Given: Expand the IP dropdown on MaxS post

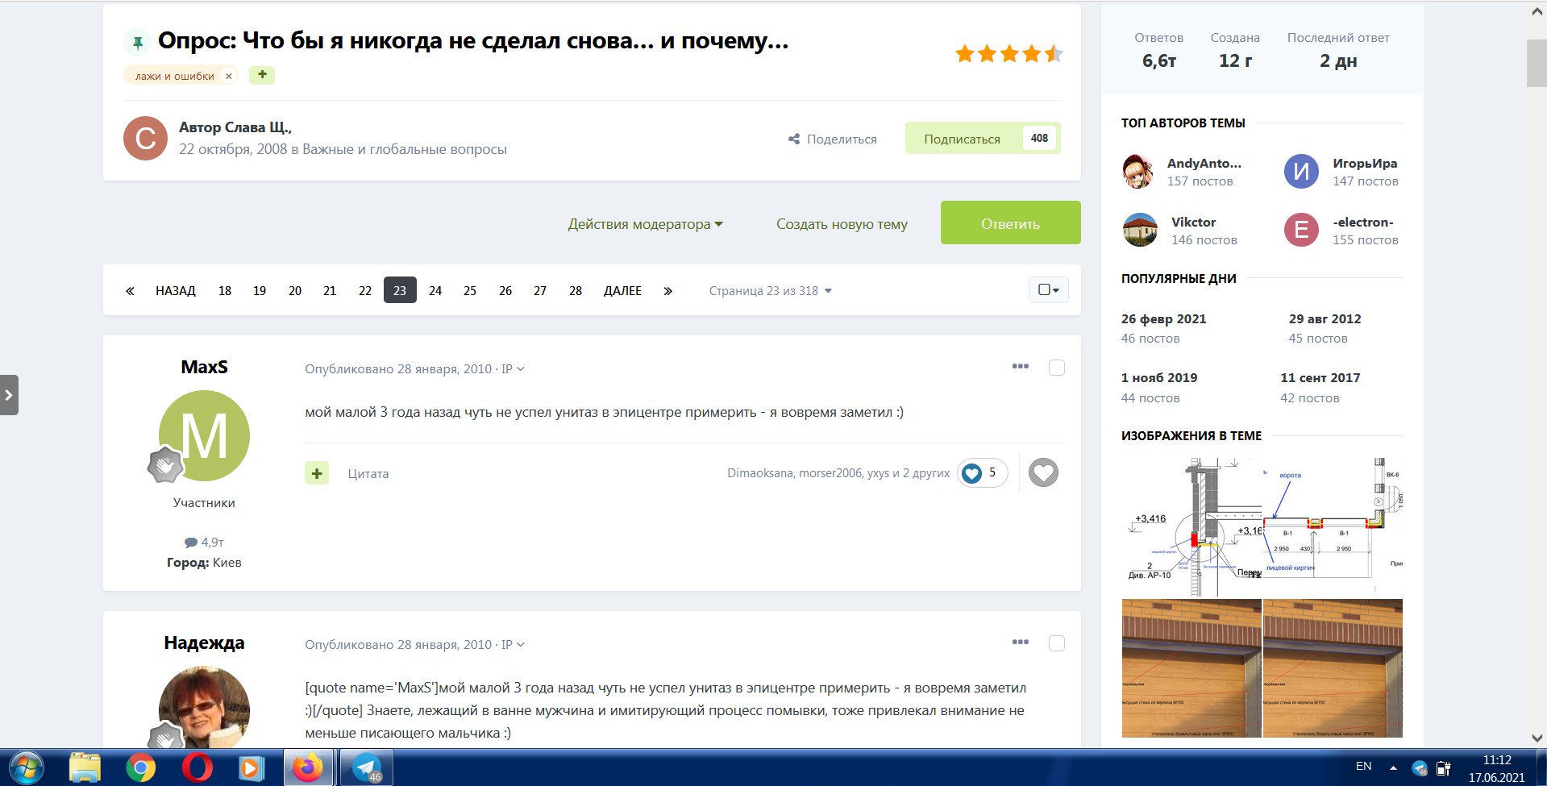Looking at the screenshot, I should pyautogui.click(x=513, y=368).
